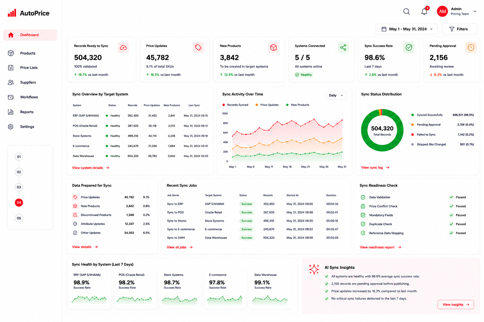Toggle Price Updates legend series in chart

pos(267,105)
